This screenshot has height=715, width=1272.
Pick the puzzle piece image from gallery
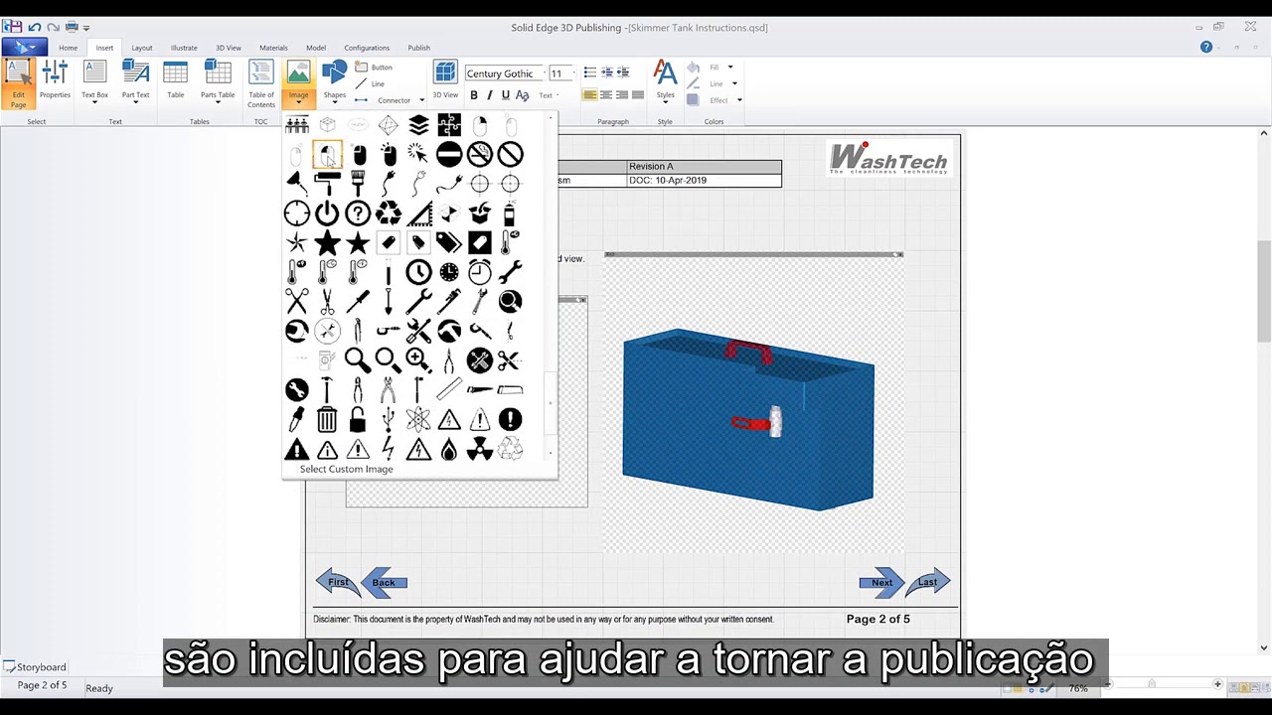tap(449, 125)
